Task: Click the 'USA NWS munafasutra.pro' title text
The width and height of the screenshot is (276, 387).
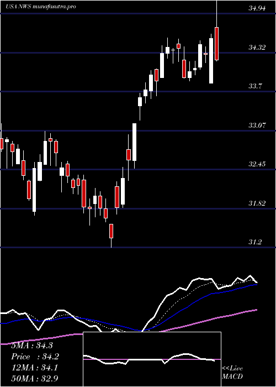Action: click(41, 7)
